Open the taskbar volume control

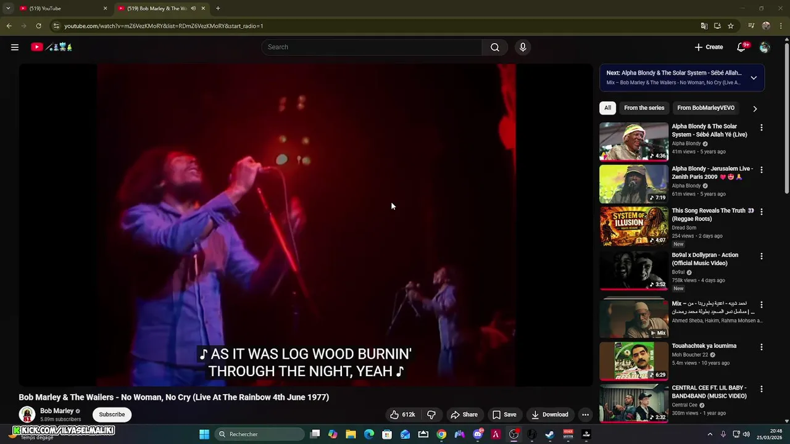coord(746,434)
